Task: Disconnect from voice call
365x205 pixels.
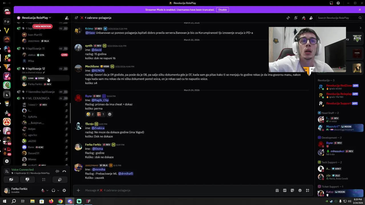Action: [64, 171]
